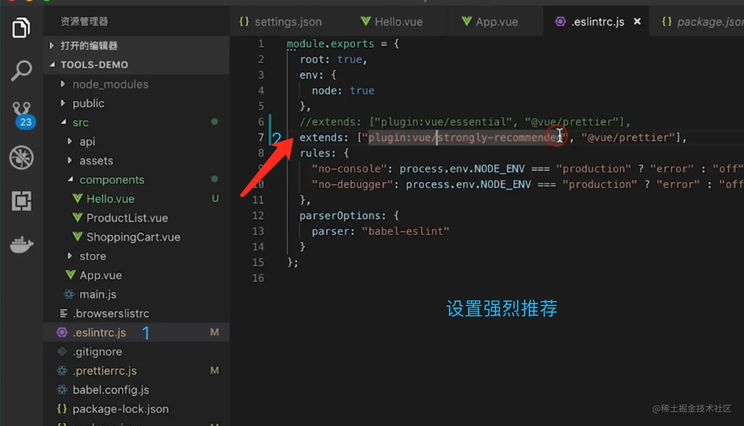Collapse the components folder
744x426 pixels.
click(x=136, y=180)
